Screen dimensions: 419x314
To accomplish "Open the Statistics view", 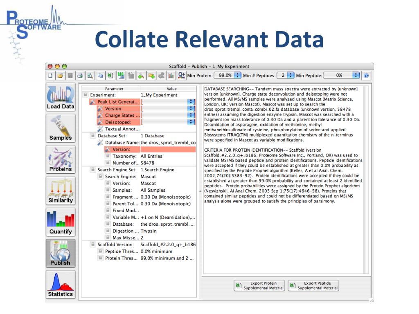I will [61, 285].
